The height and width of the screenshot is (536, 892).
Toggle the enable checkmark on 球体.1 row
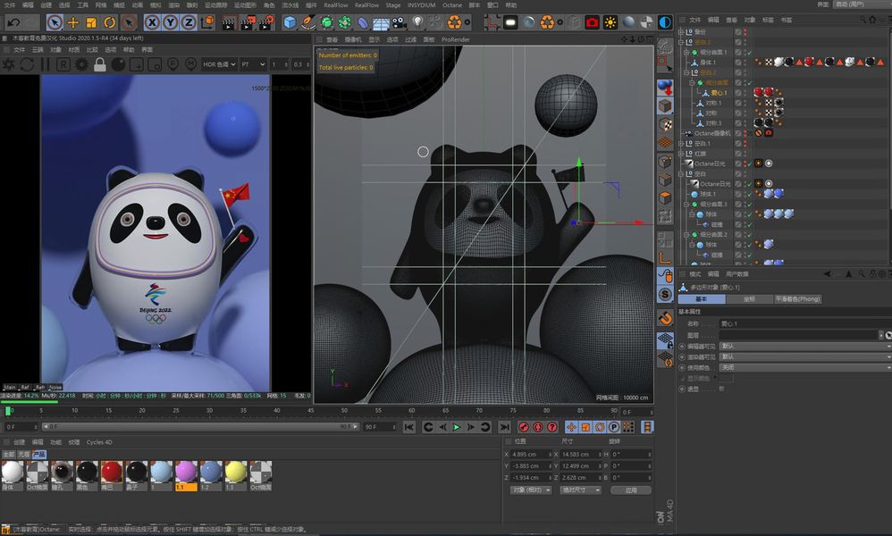point(751,195)
